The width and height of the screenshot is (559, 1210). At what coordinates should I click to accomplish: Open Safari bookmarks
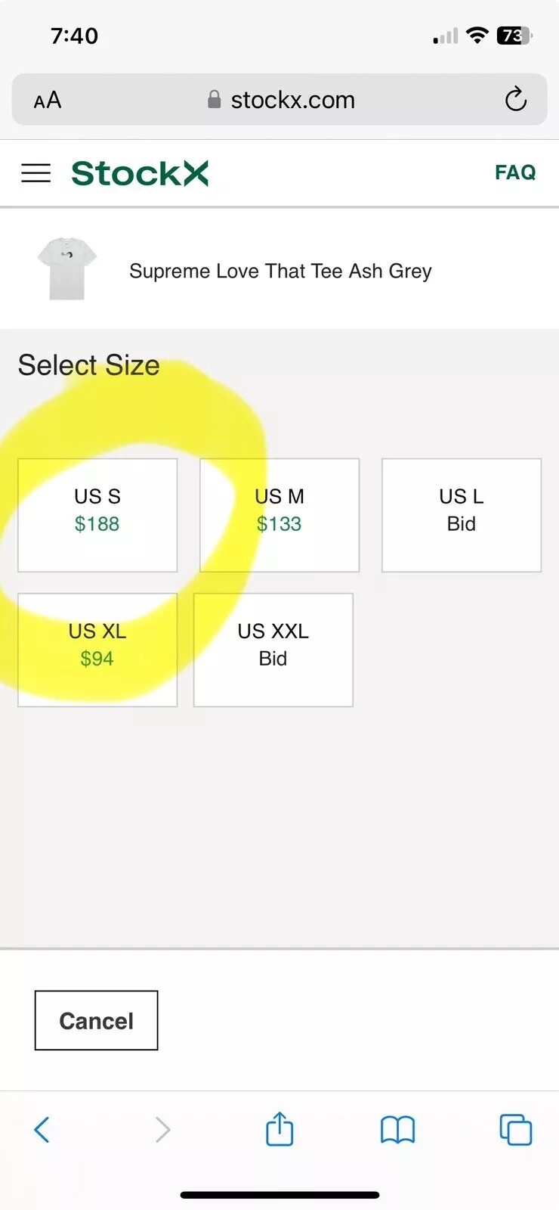click(x=397, y=1130)
